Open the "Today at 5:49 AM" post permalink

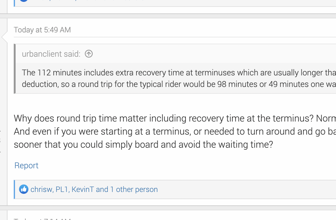[42, 30]
